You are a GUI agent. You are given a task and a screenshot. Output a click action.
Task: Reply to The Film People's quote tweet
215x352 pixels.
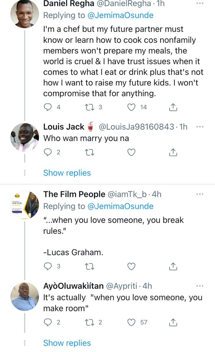point(48,266)
